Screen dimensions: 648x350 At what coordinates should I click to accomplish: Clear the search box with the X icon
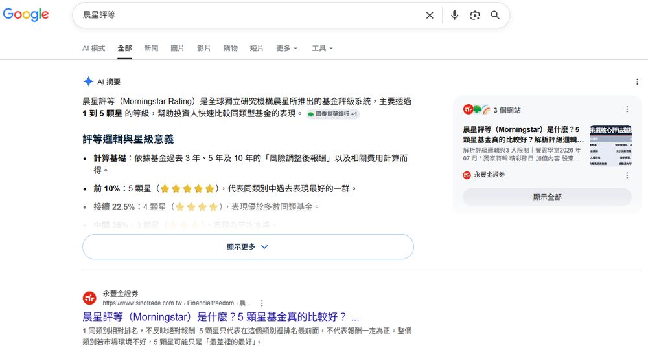[430, 16]
